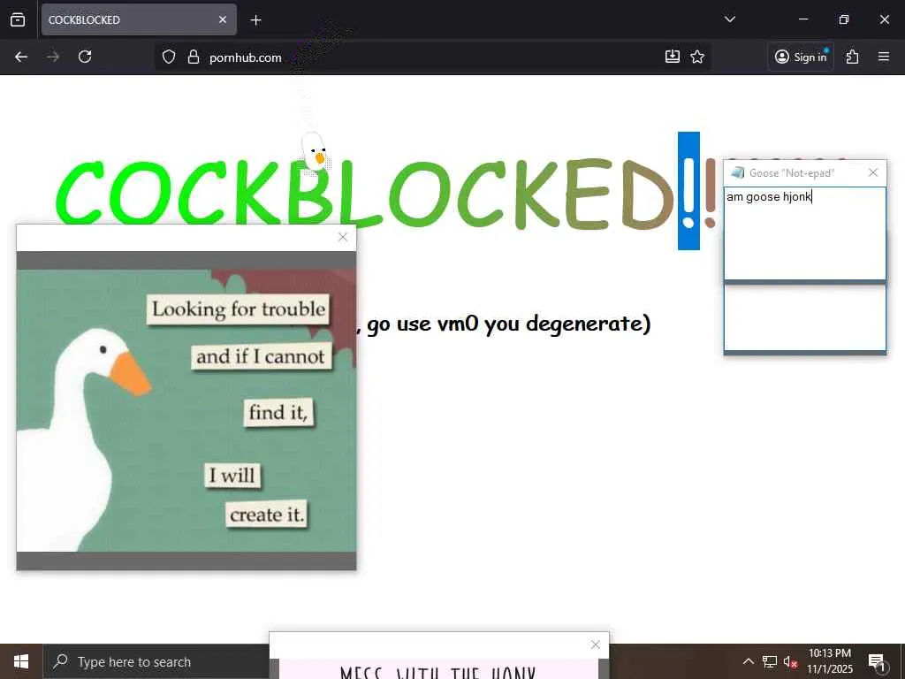905x679 pixels.
Task: Minimize the Firefox window
Action: (x=803, y=19)
